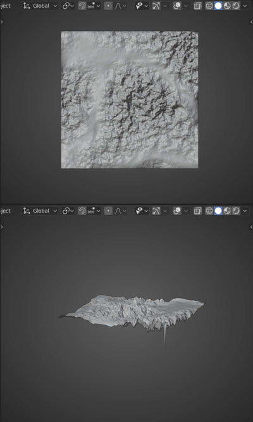The image size is (253, 422).
Task: Open proportional falloff curve menu in bottom viewport
Action: (x=120, y=211)
